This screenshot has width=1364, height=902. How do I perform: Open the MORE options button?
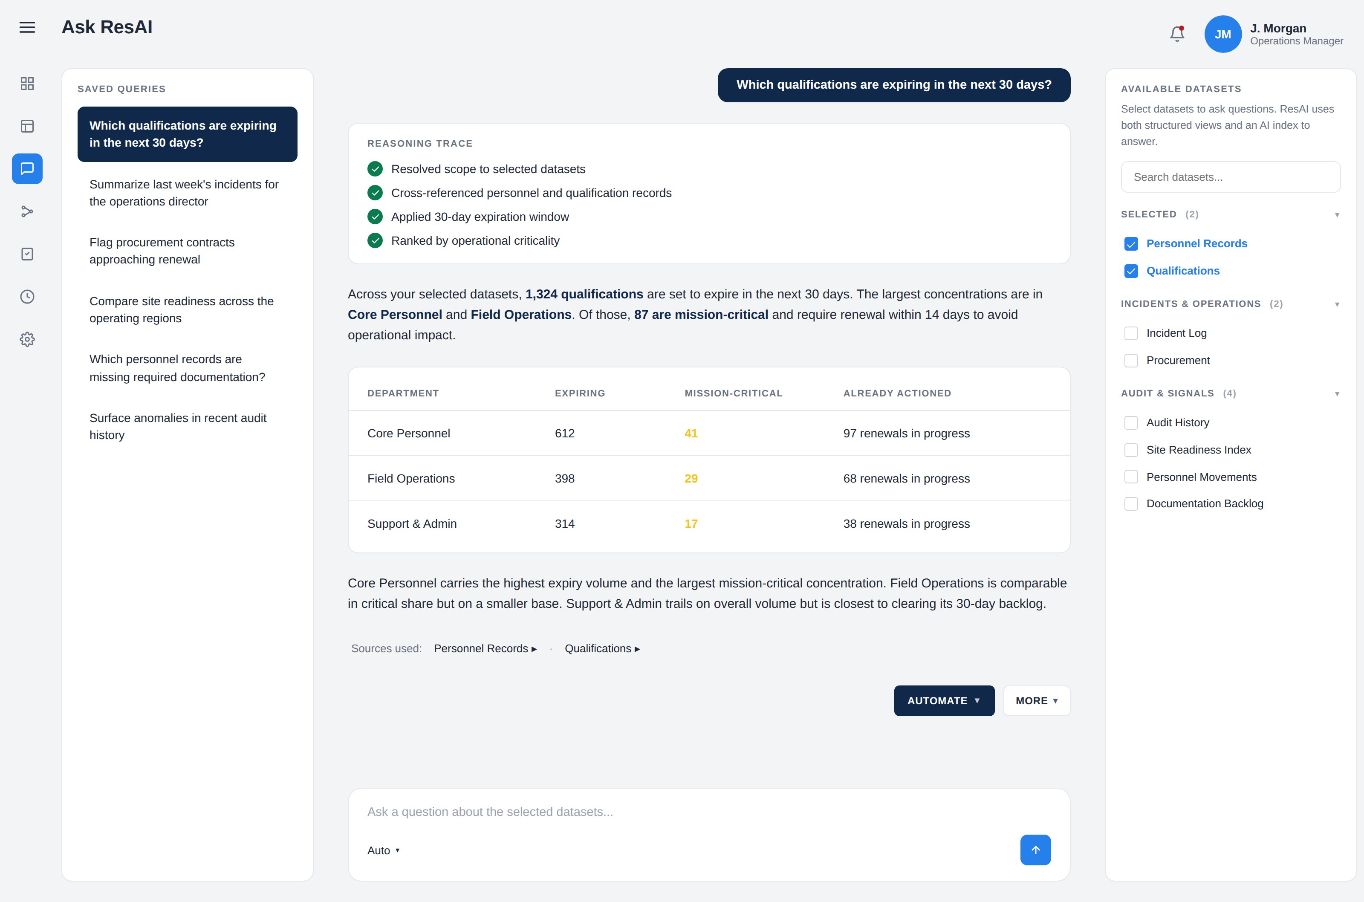pos(1036,701)
